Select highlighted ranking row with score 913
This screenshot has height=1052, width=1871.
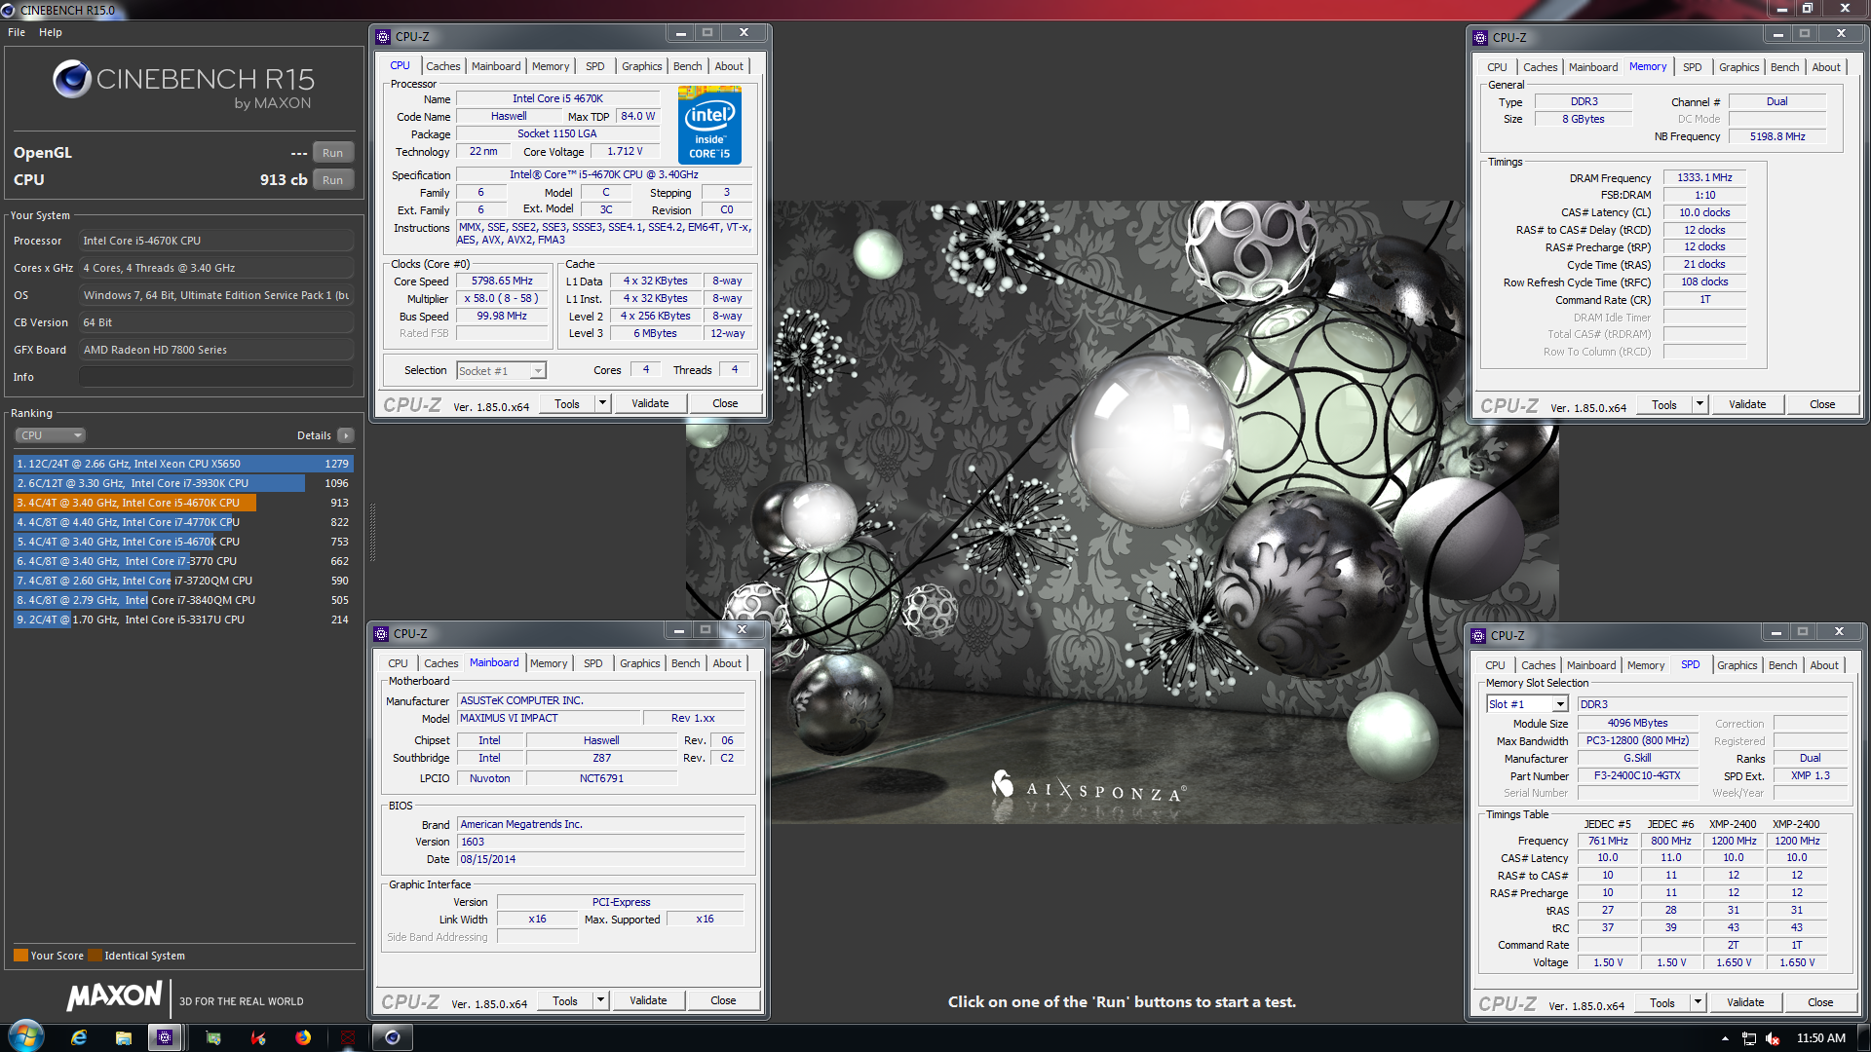pyautogui.click(x=183, y=503)
